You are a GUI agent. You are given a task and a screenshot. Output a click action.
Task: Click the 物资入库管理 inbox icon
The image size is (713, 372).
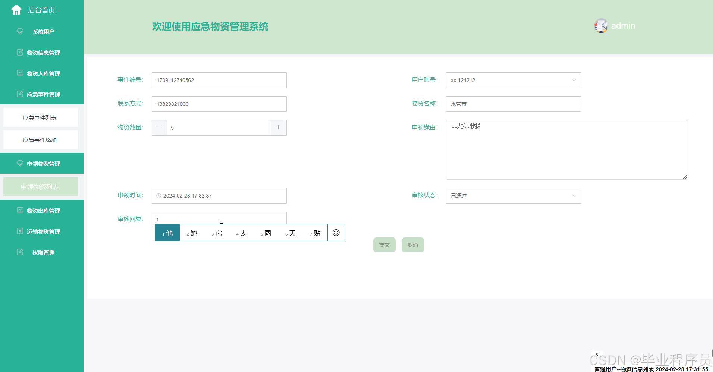click(x=20, y=73)
